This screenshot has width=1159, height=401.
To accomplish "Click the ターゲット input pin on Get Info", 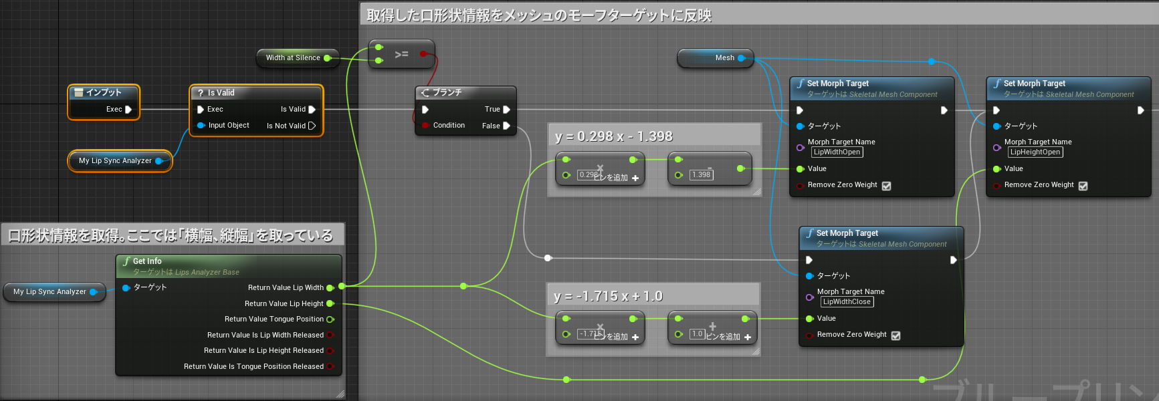I will pyautogui.click(x=126, y=288).
